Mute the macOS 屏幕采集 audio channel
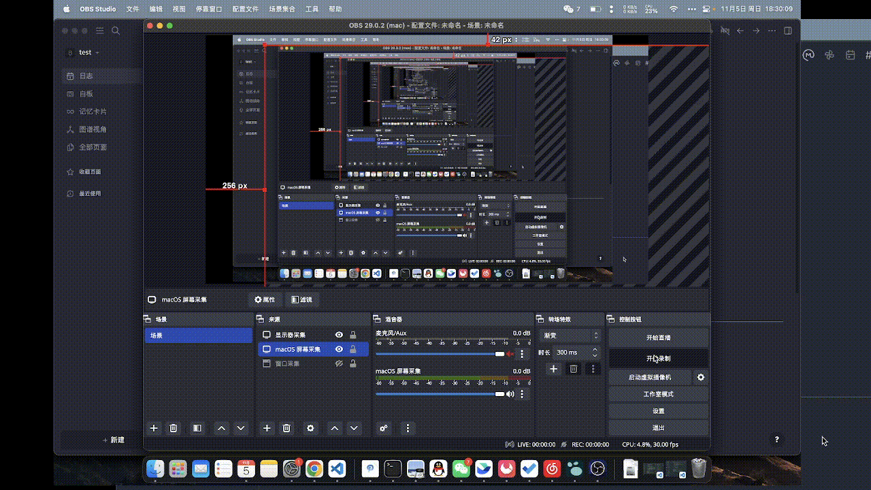 coord(510,394)
